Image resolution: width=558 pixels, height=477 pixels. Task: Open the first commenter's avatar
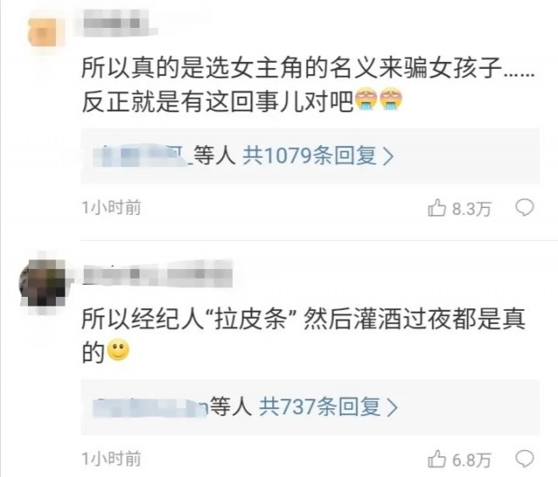tap(44, 33)
